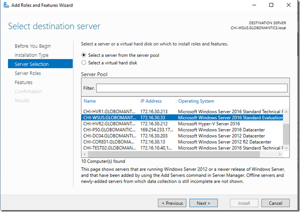The image size is (300, 212).
Task: Click server list scroll up arrow
Action: [x=286, y=112]
